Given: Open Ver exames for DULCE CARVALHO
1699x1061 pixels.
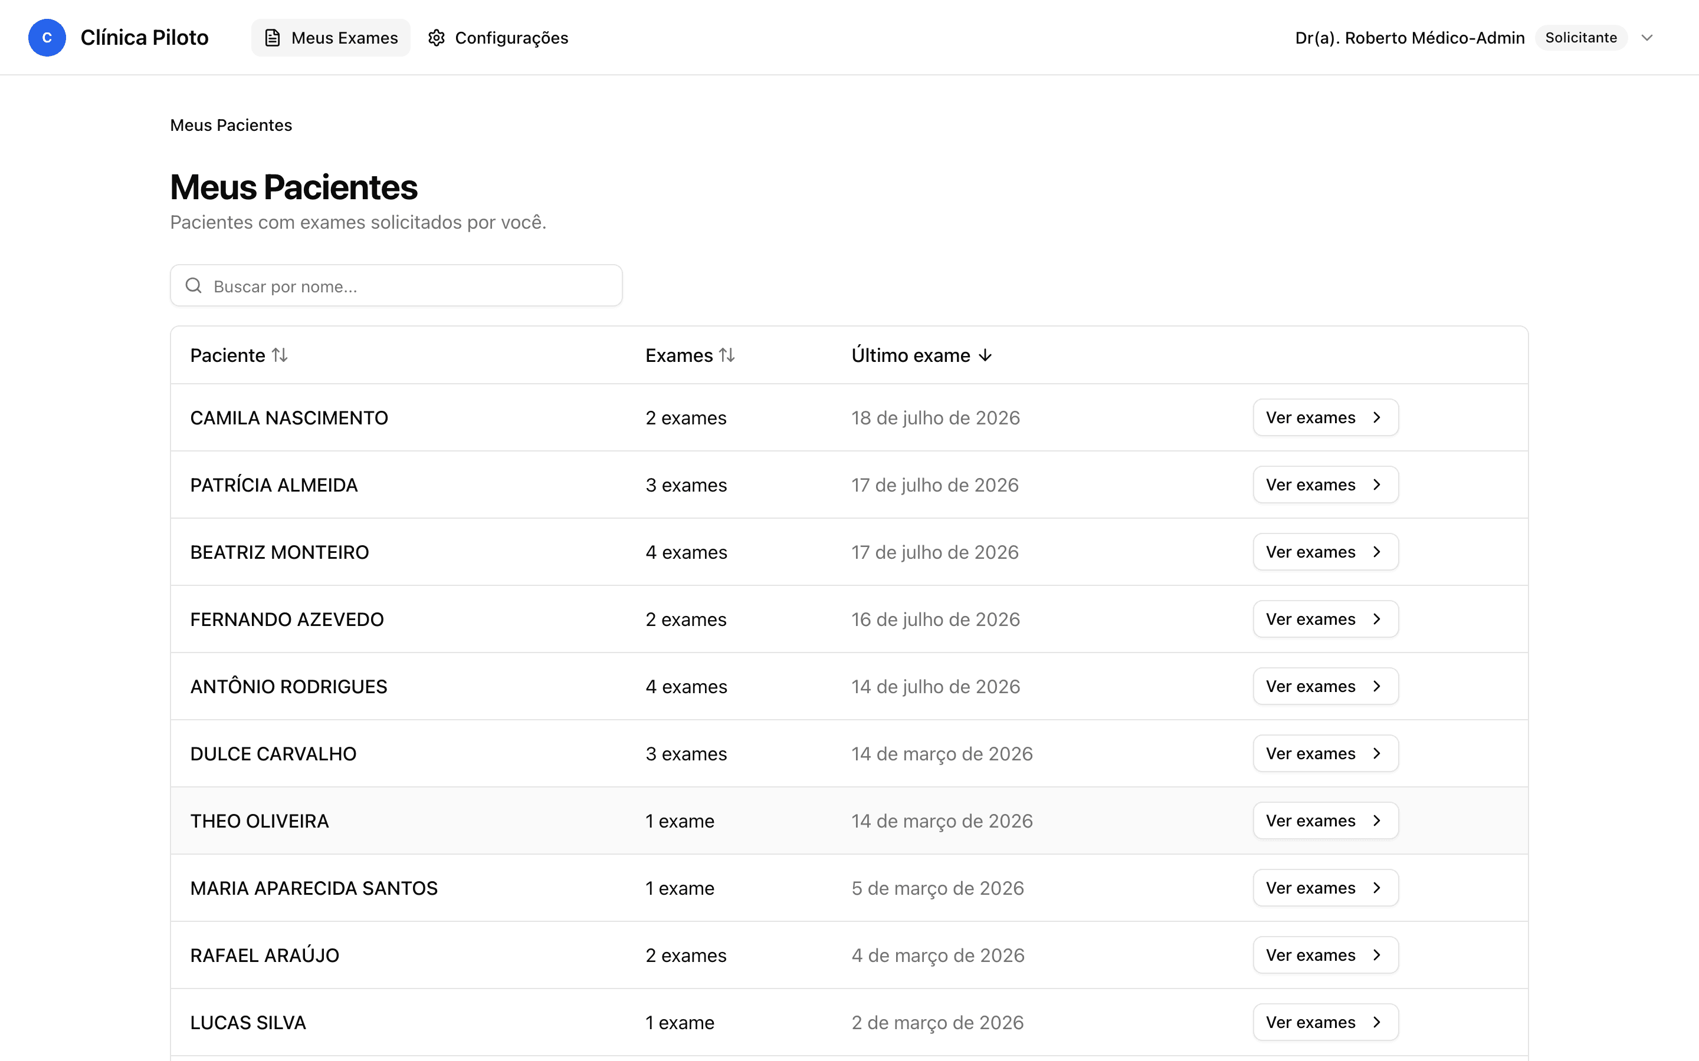Looking at the screenshot, I should pos(1326,754).
